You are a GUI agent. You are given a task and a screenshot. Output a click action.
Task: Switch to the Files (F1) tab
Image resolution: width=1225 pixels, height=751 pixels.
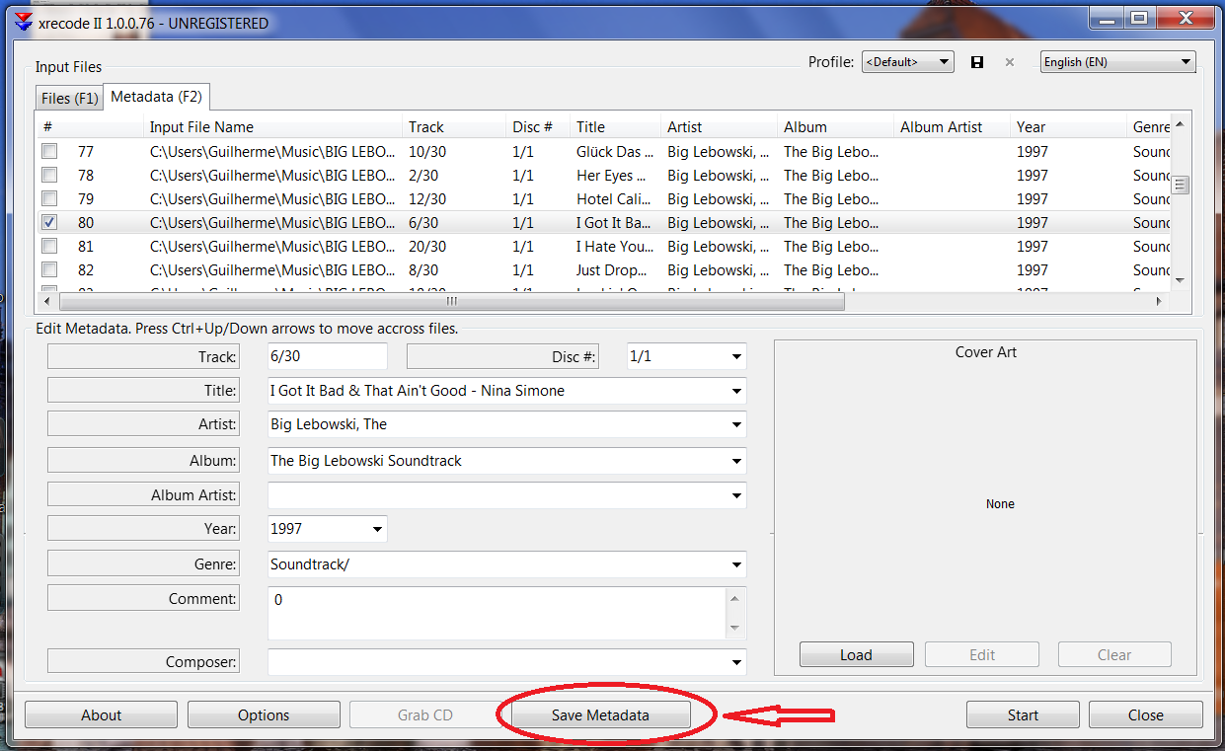(69, 98)
